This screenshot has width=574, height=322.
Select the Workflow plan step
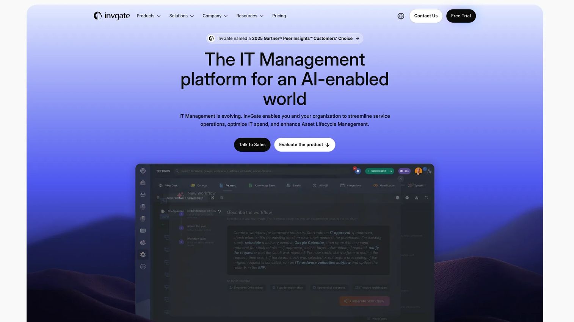pyautogui.click(x=196, y=241)
